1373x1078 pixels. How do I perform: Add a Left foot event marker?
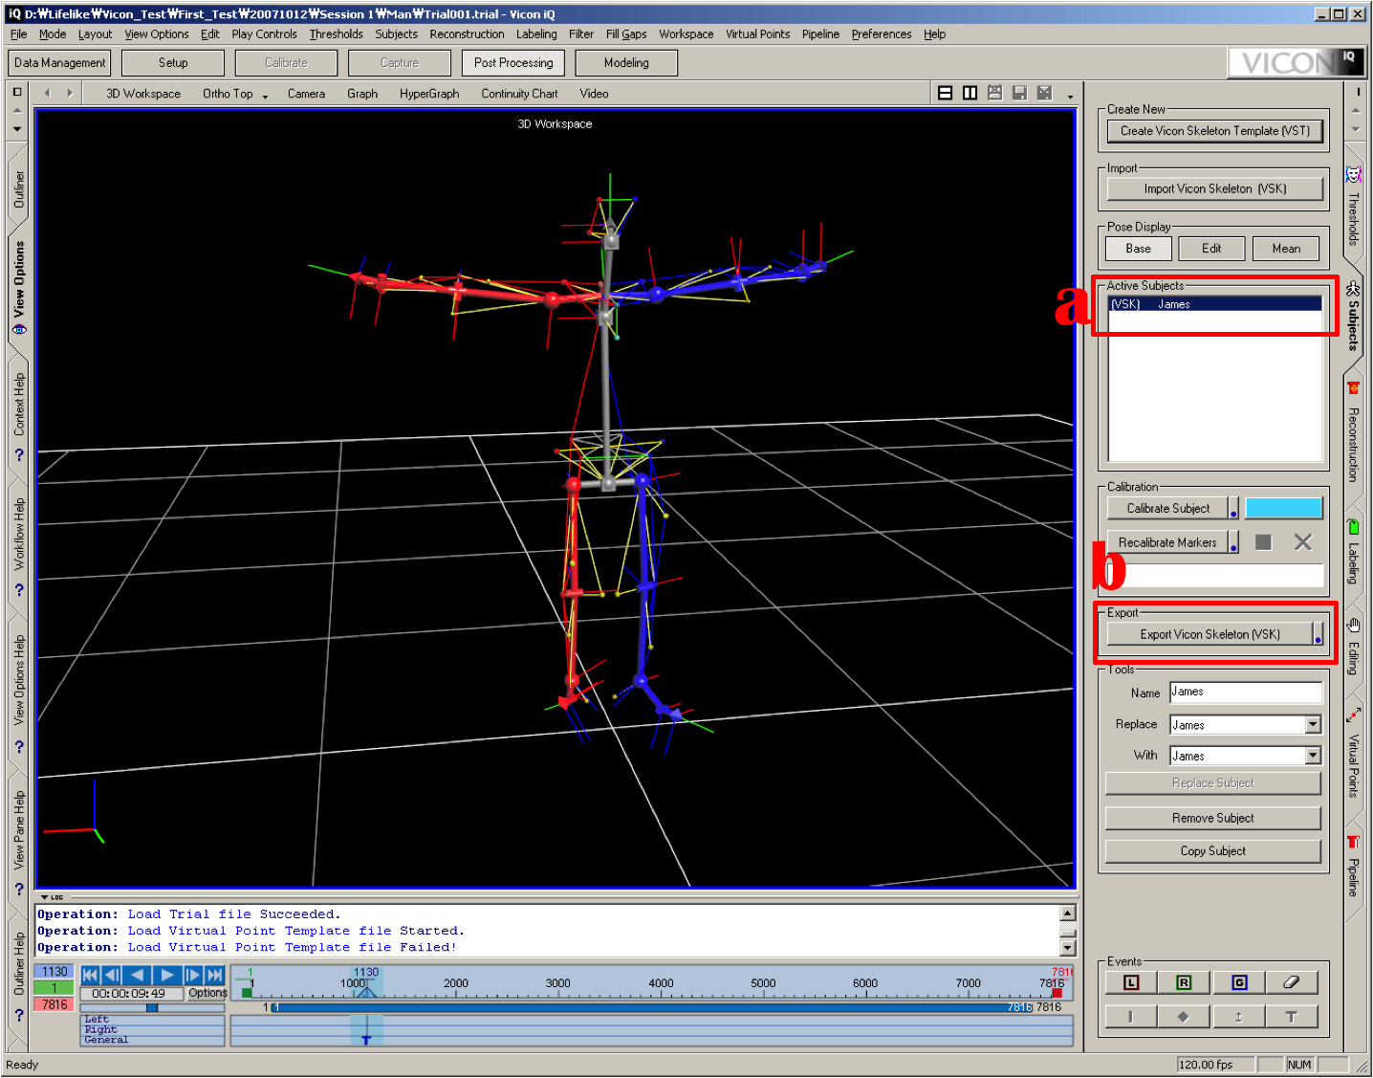[x=1131, y=982]
